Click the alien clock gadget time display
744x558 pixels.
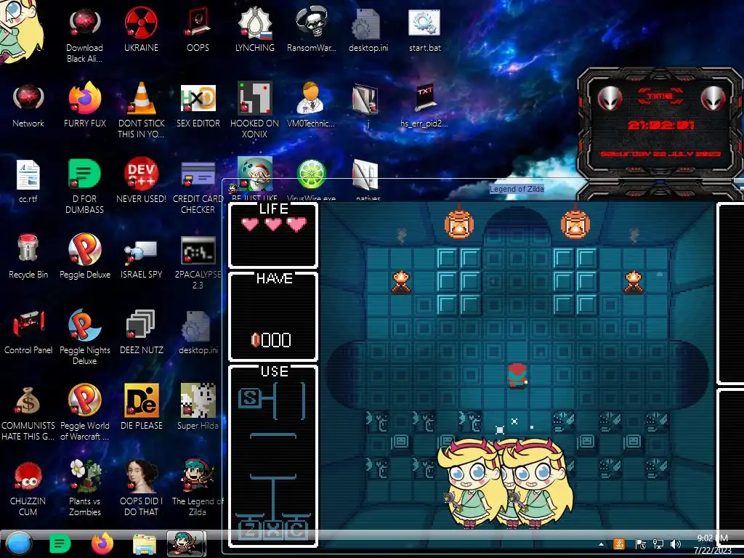coord(660,125)
